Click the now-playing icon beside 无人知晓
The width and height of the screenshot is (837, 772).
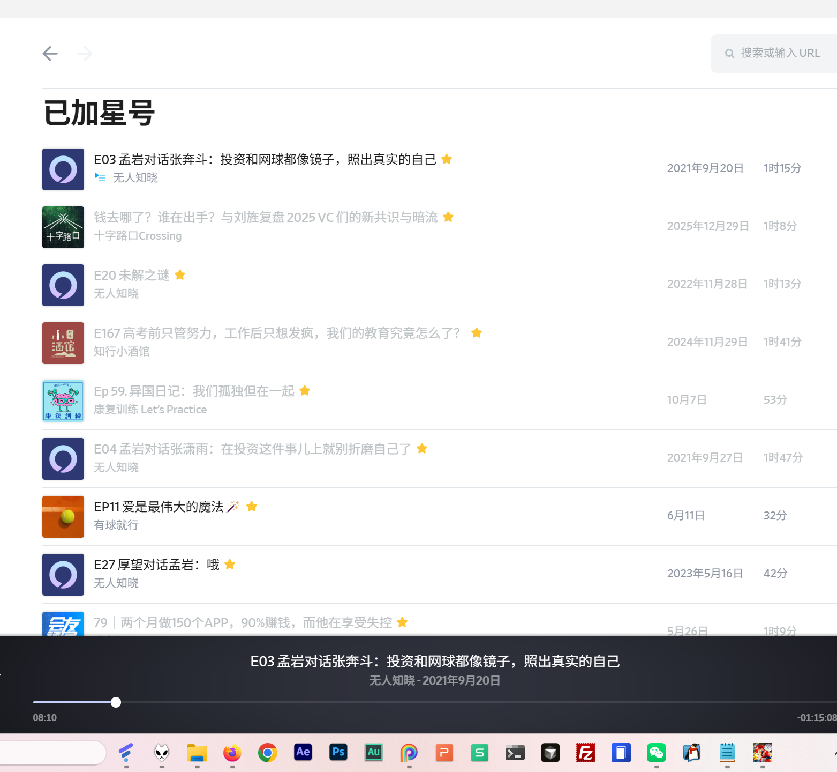click(100, 177)
